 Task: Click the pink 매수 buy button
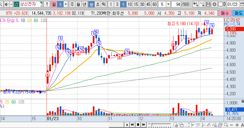[225, 13]
